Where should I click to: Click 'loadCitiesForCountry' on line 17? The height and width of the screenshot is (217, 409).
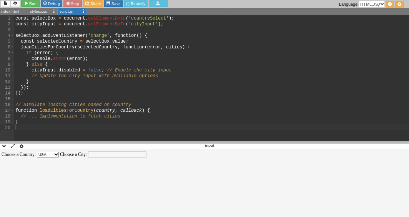pyautogui.click(x=67, y=111)
